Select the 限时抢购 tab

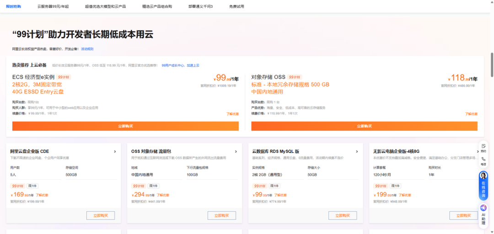coord(14,6)
